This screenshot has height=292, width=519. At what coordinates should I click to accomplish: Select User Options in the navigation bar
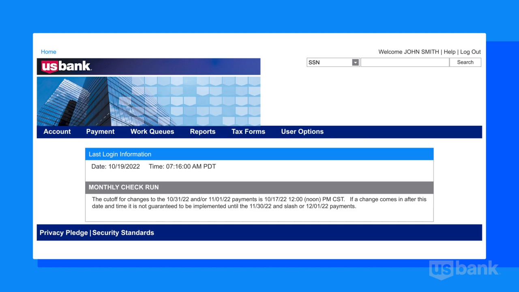coord(302,132)
